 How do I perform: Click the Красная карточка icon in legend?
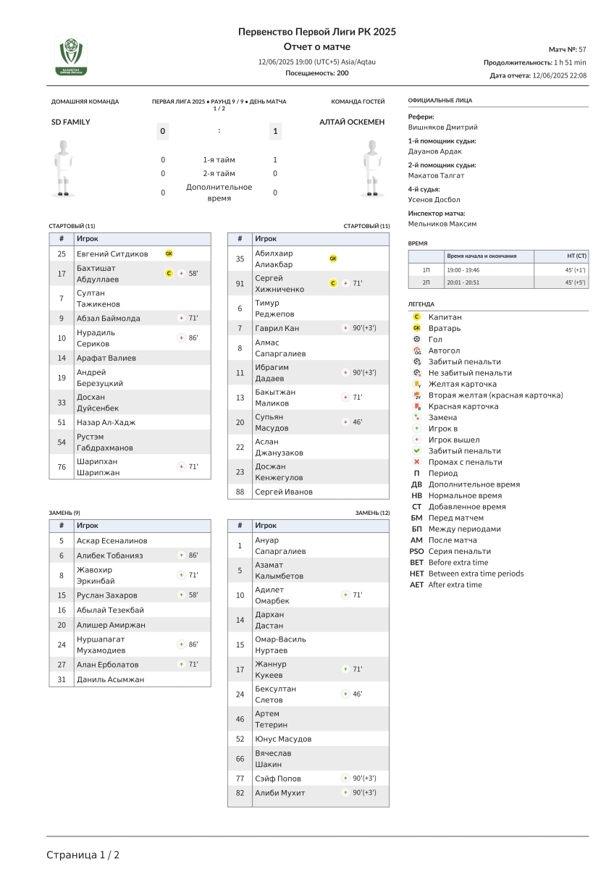point(417,406)
